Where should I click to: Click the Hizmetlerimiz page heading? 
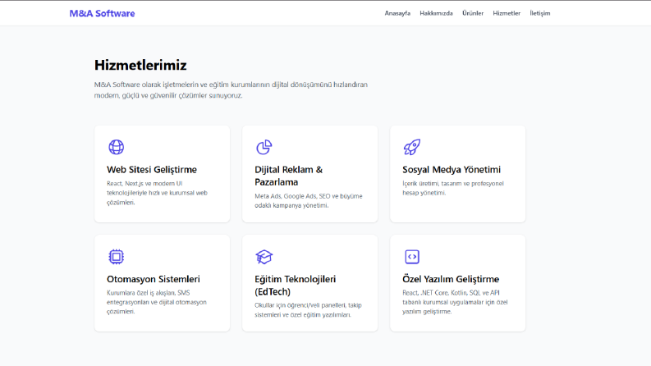[140, 65]
